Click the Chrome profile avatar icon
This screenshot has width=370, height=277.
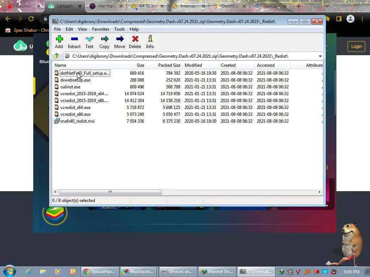[x=350, y=19]
